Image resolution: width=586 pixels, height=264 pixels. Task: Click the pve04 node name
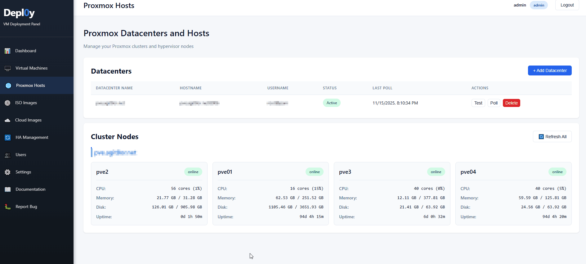[x=468, y=172]
